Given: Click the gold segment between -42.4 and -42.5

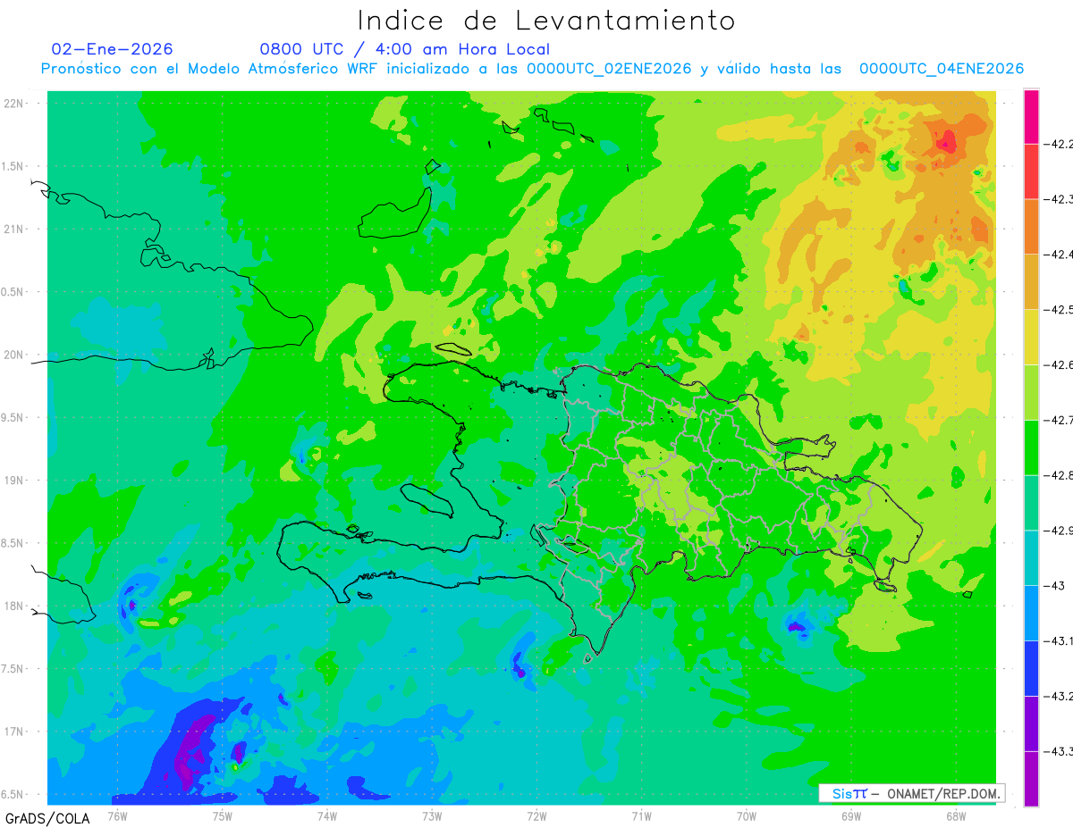Looking at the screenshot, I should click(1031, 282).
